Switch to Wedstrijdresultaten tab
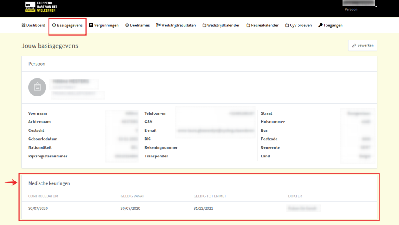The height and width of the screenshot is (225, 399). pyautogui.click(x=176, y=25)
